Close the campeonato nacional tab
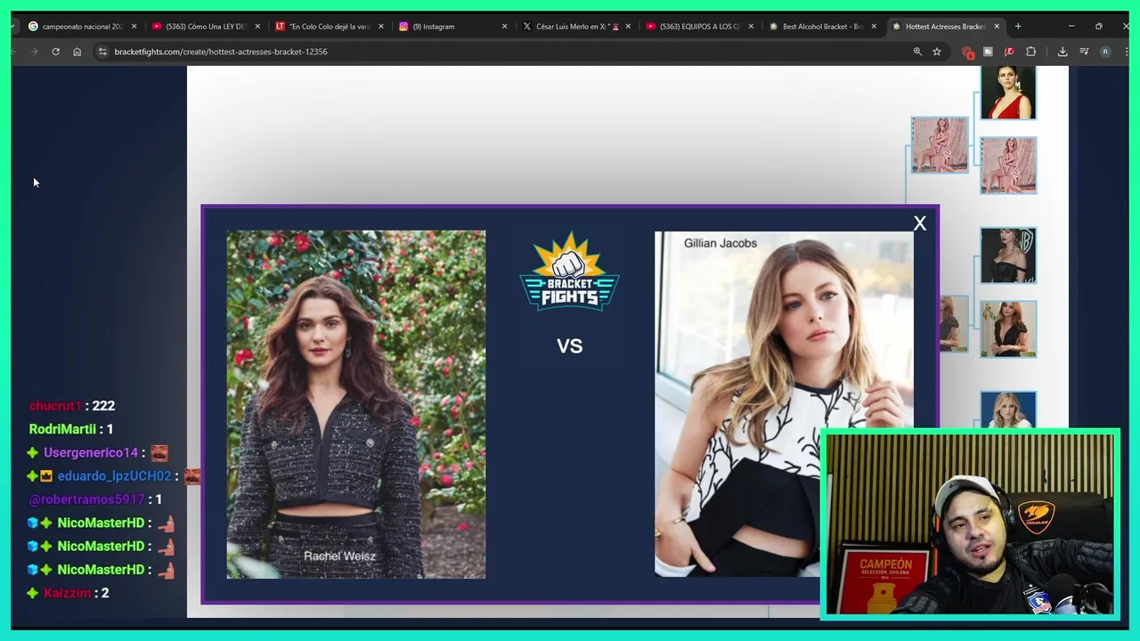Screen dimensions: 1140x641 pos(134,27)
